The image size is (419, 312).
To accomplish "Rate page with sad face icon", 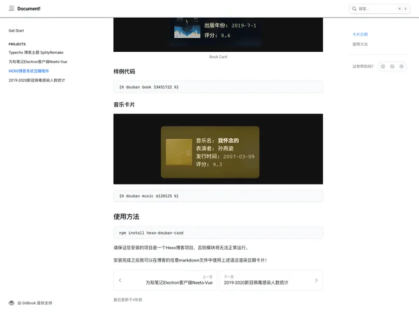I will point(401,66).
